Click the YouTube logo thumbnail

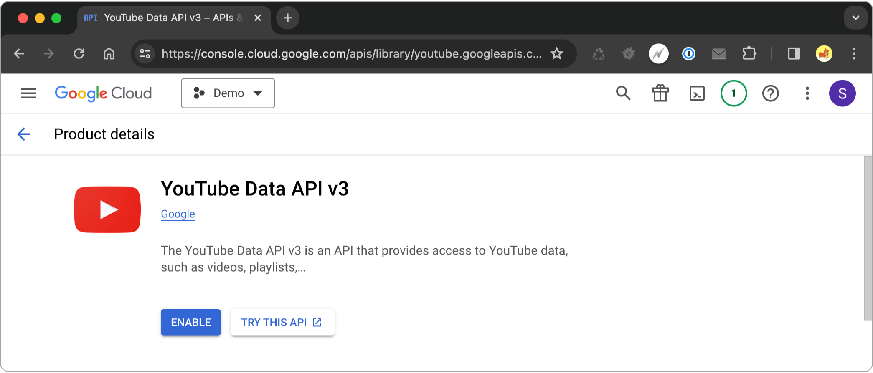(x=107, y=209)
